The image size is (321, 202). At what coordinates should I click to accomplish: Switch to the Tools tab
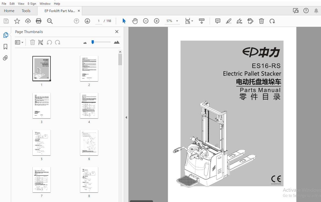[26, 11]
